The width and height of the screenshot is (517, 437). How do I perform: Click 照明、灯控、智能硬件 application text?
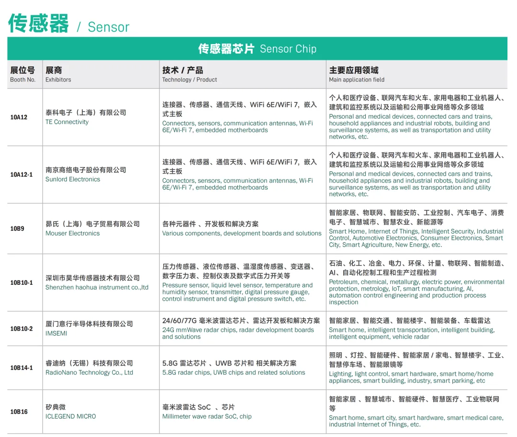point(416,360)
